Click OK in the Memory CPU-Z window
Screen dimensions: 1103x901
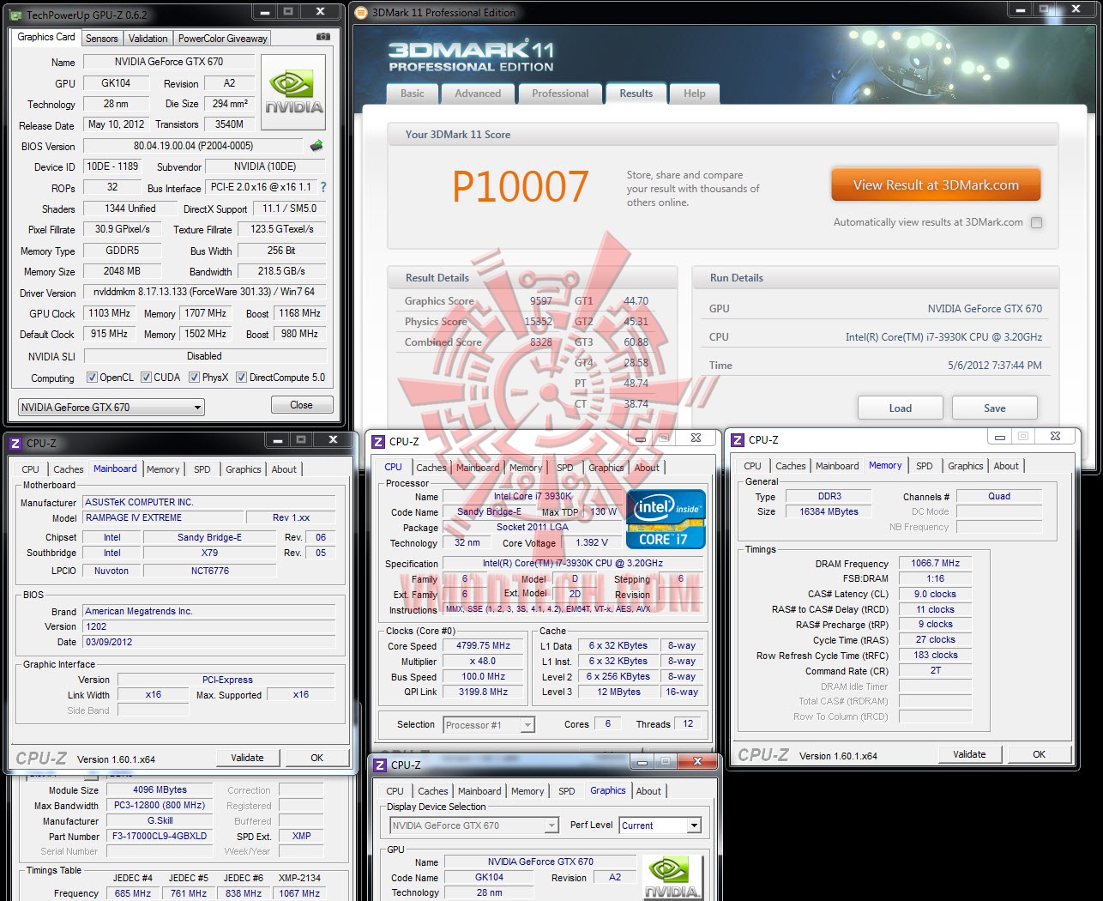click(1040, 754)
